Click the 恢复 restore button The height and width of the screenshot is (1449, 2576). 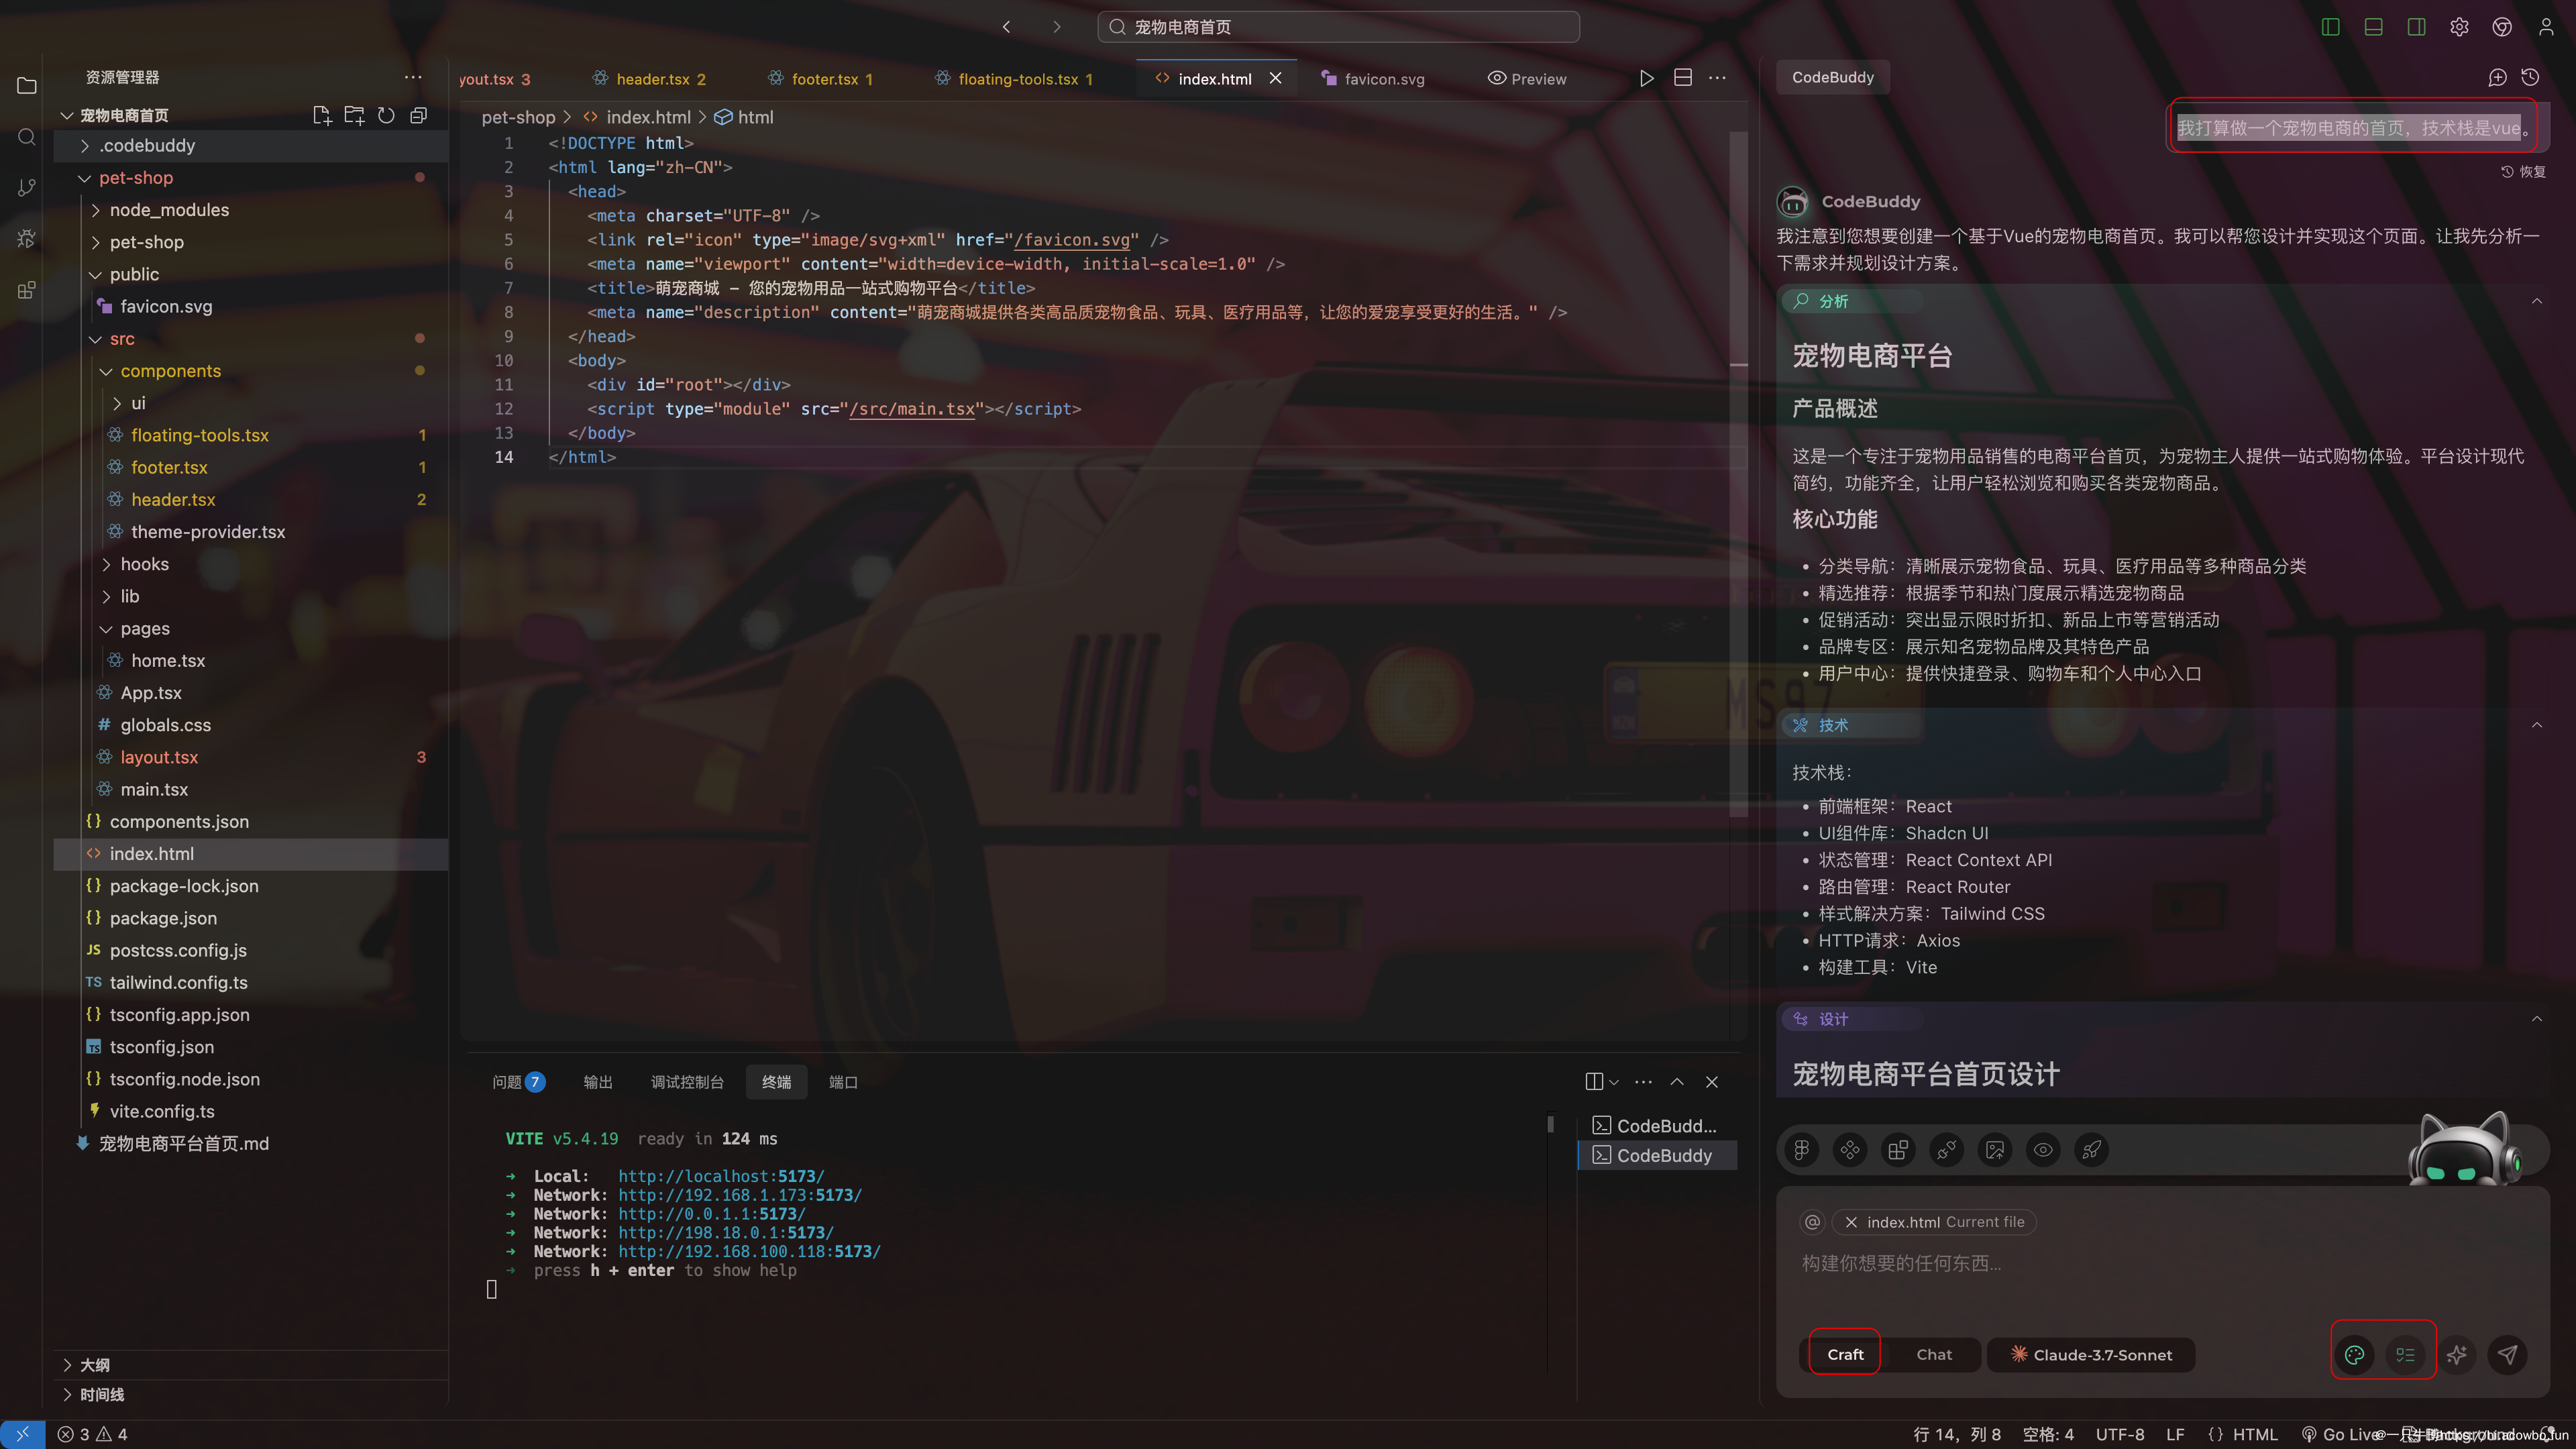point(2524,172)
